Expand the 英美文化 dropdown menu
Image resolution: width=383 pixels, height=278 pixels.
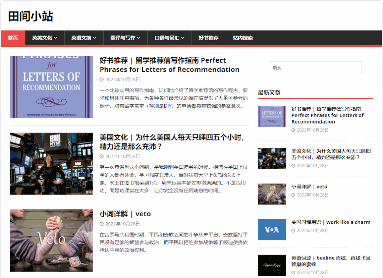coord(44,38)
